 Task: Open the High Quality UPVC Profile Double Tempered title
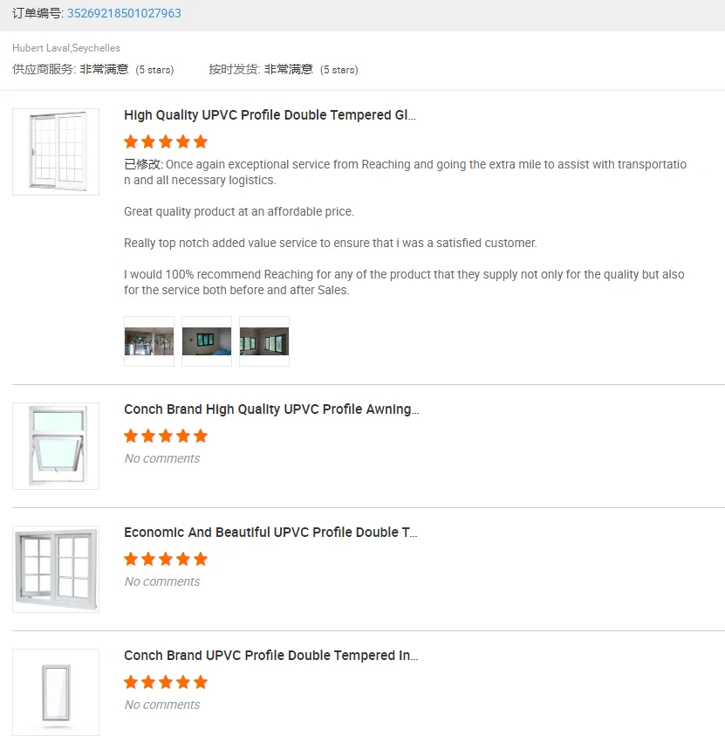[270, 115]
